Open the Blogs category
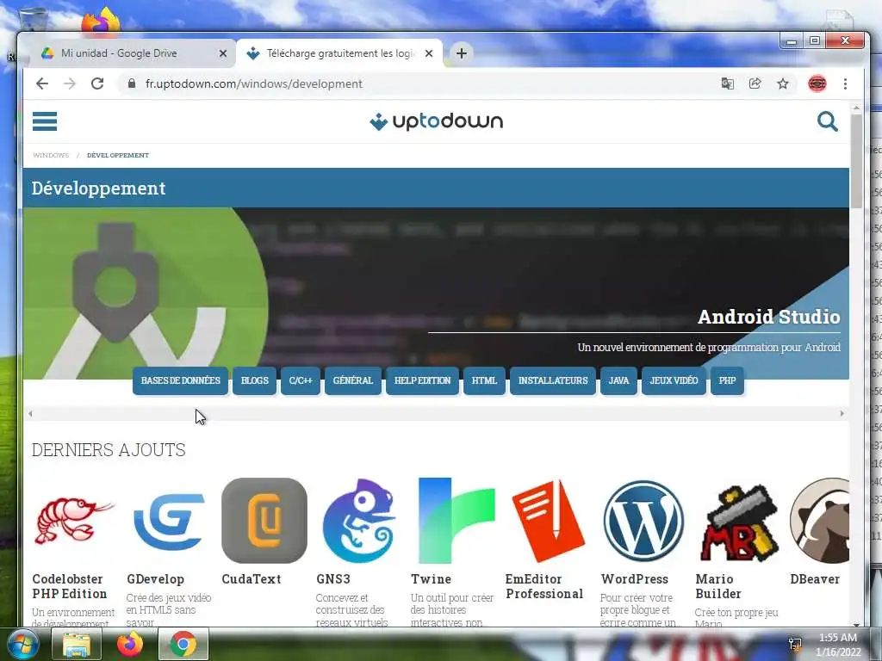The image size is (882, 661). [x=255, y=380]
